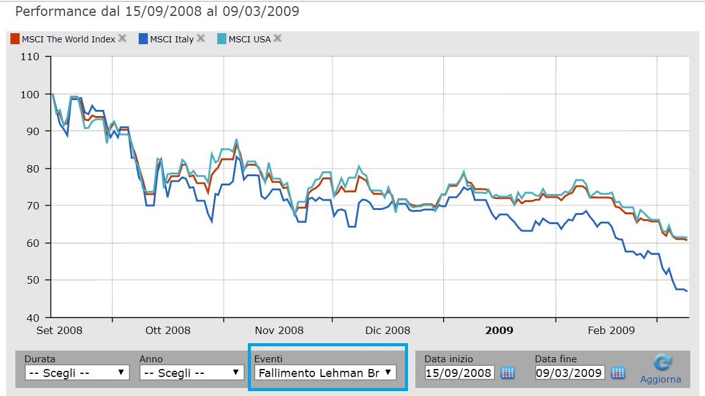Click the Feb 2009 axis label
Screen dimensions: 705x396
(x=612, y=330)
